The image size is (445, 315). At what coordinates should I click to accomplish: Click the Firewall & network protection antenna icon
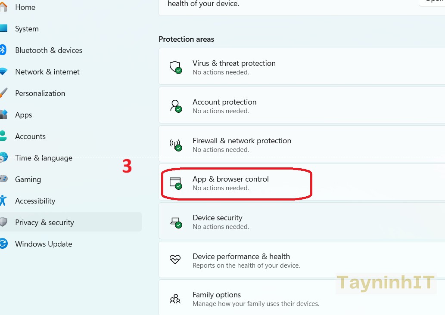coord(175,145)
